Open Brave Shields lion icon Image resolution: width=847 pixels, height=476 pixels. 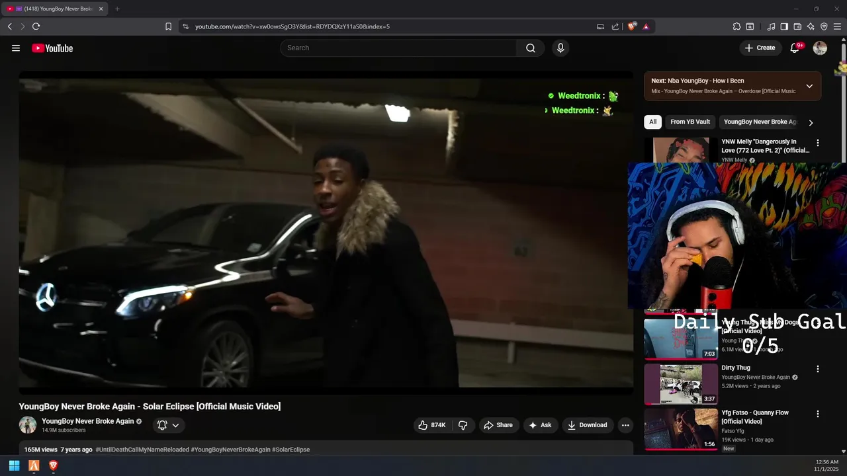[x=632, y=26]
